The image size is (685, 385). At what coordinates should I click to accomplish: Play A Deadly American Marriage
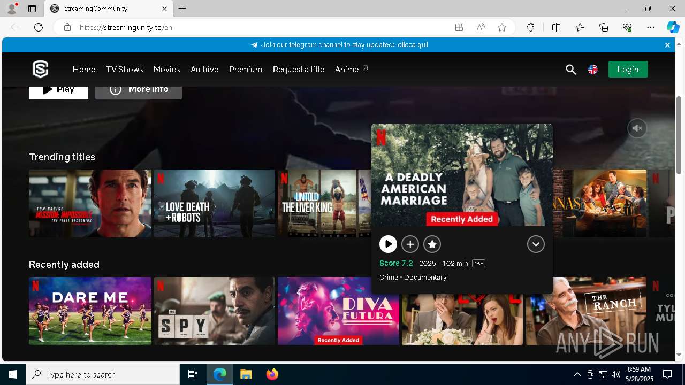point(388,244)
